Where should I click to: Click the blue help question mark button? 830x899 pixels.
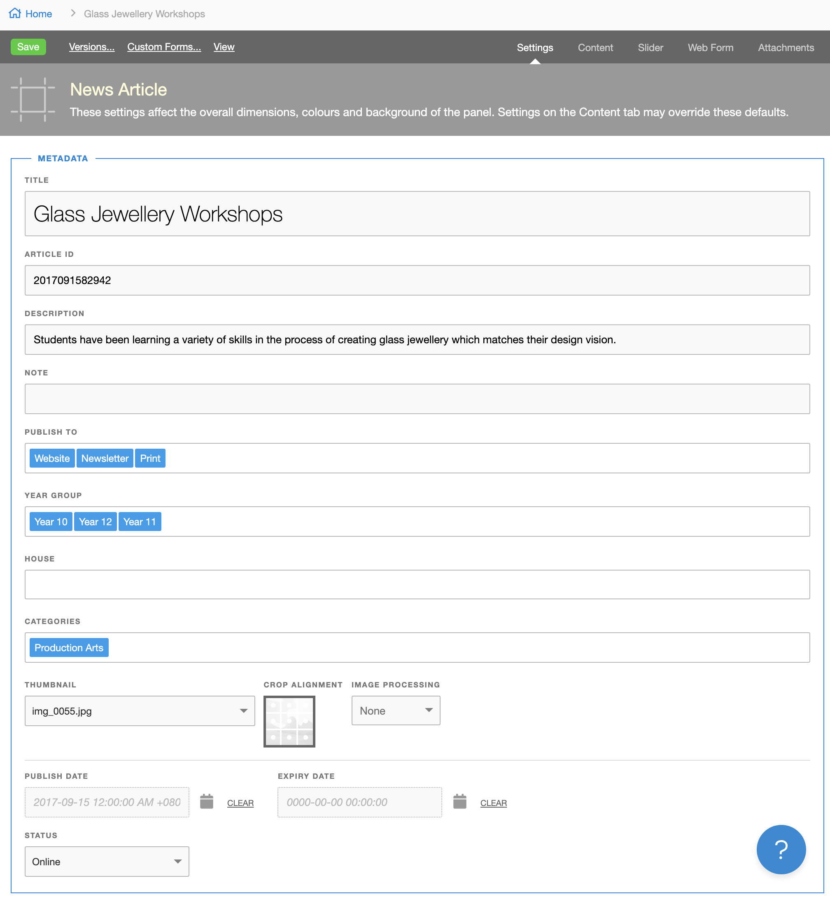pos(781,849)
